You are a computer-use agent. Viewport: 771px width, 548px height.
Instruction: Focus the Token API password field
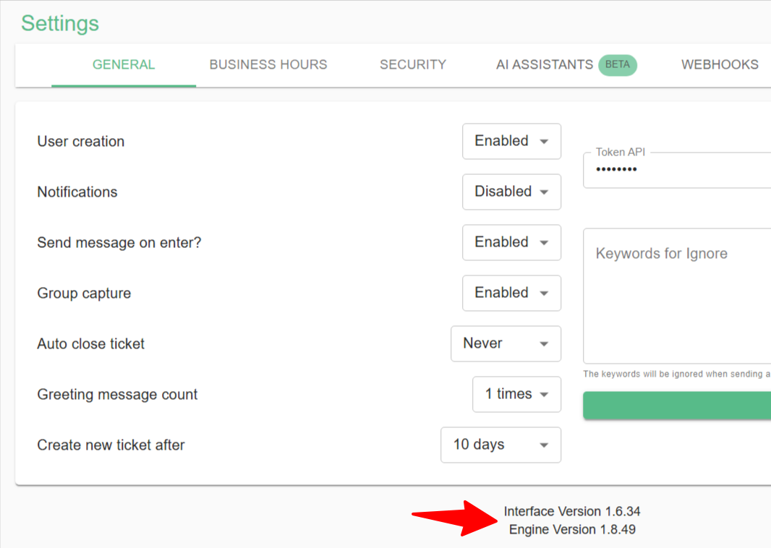pyautogui.click(x=680, y=170)
